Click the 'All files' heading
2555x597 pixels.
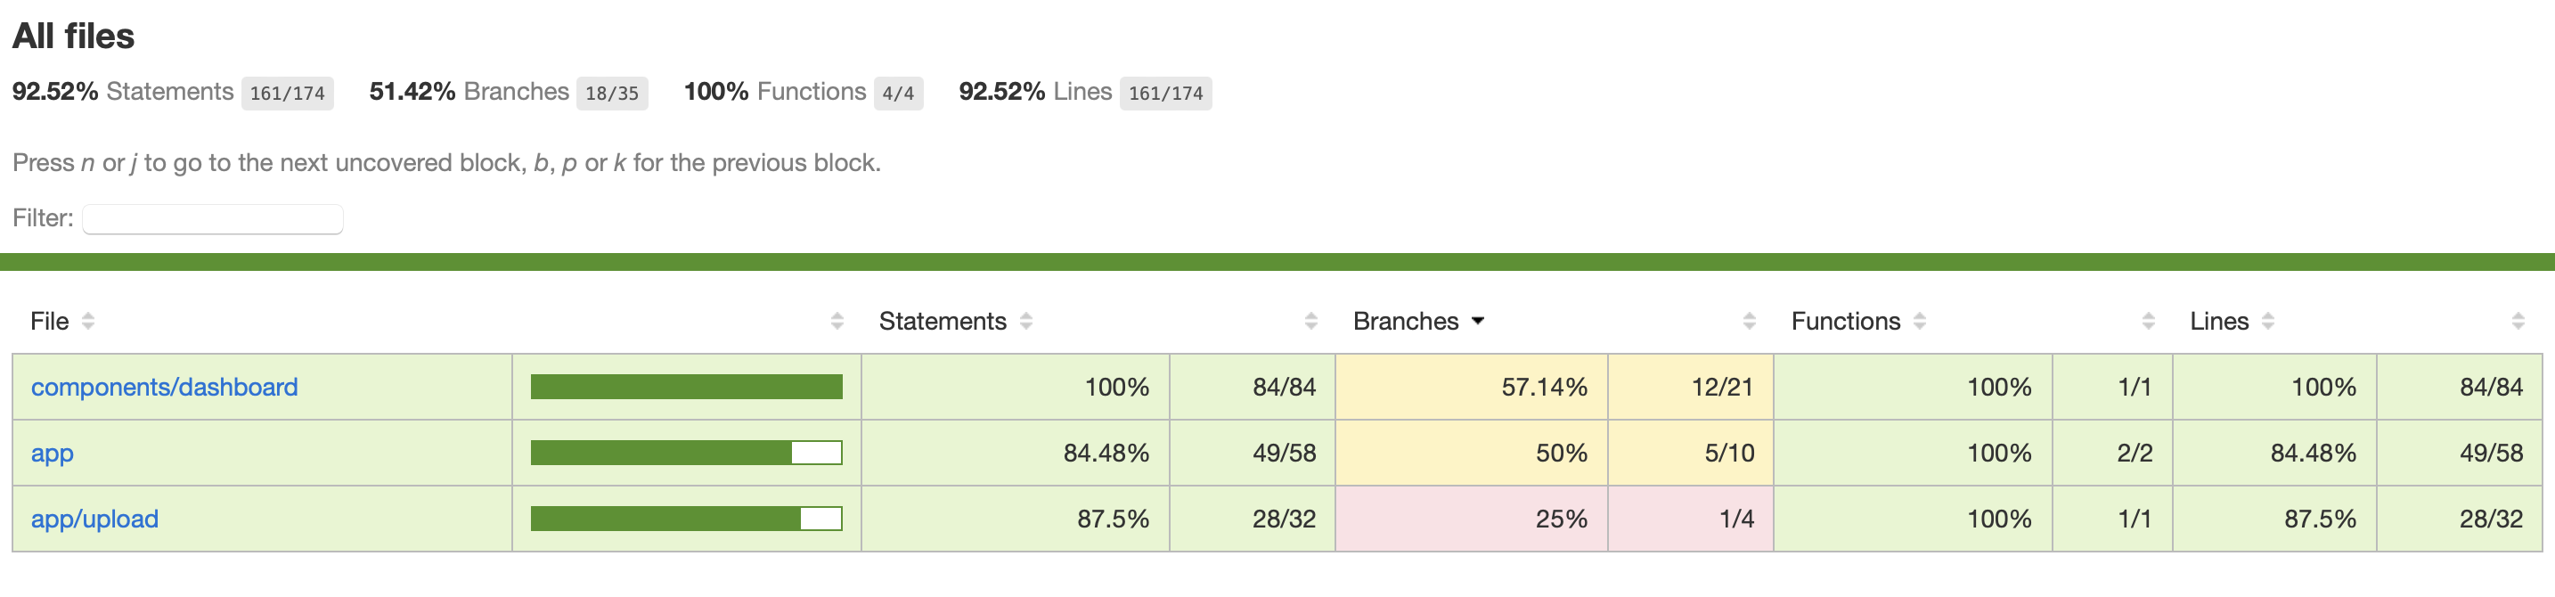[x=72, y=37]
